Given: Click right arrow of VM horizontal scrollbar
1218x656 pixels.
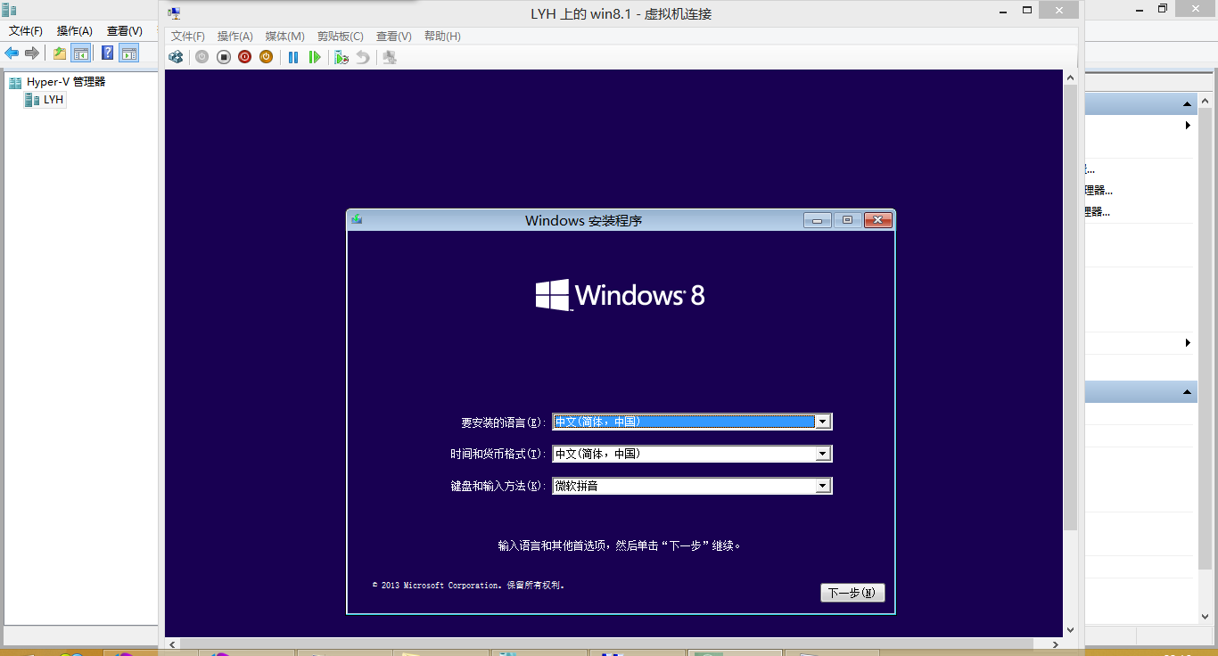Looking at the screenshot, I should coord(1055,644).
